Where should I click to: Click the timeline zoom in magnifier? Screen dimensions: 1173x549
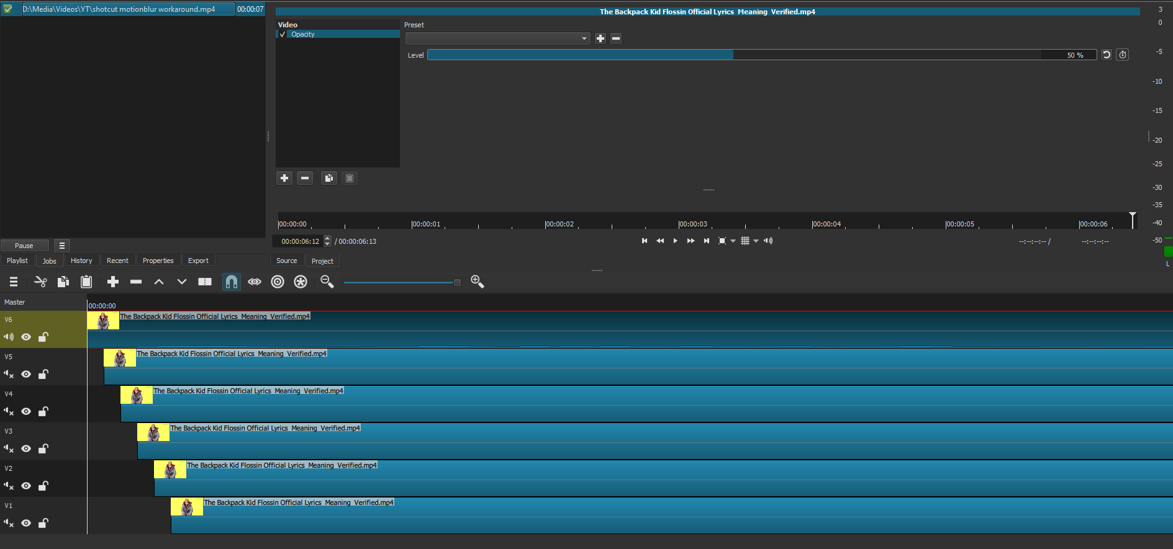(477, 282)
